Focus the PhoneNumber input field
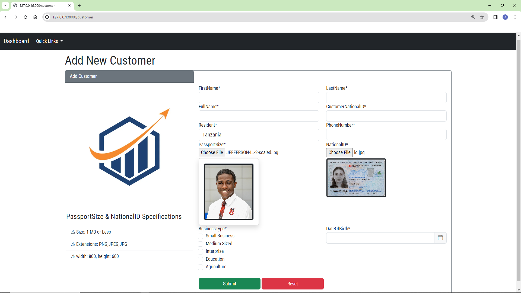The image size is (521, 293). (386, 134)
